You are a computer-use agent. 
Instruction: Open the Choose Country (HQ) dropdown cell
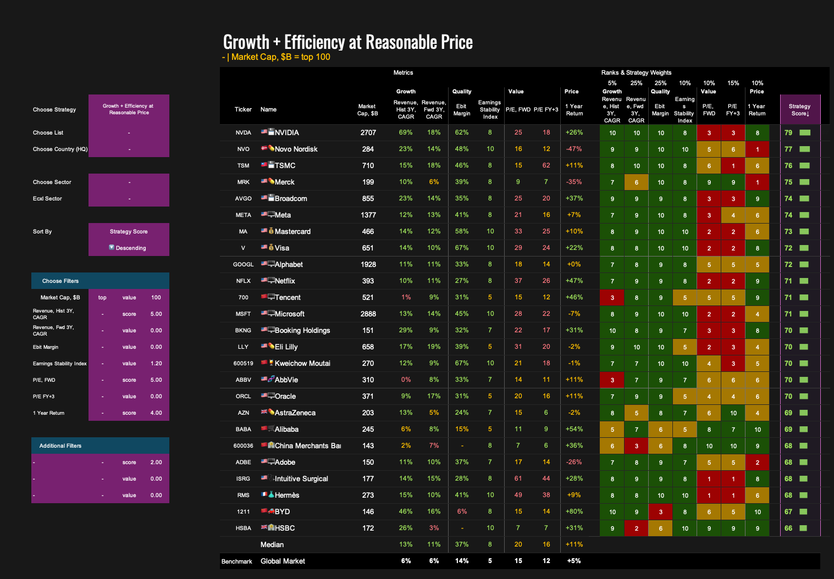point(129,149)
